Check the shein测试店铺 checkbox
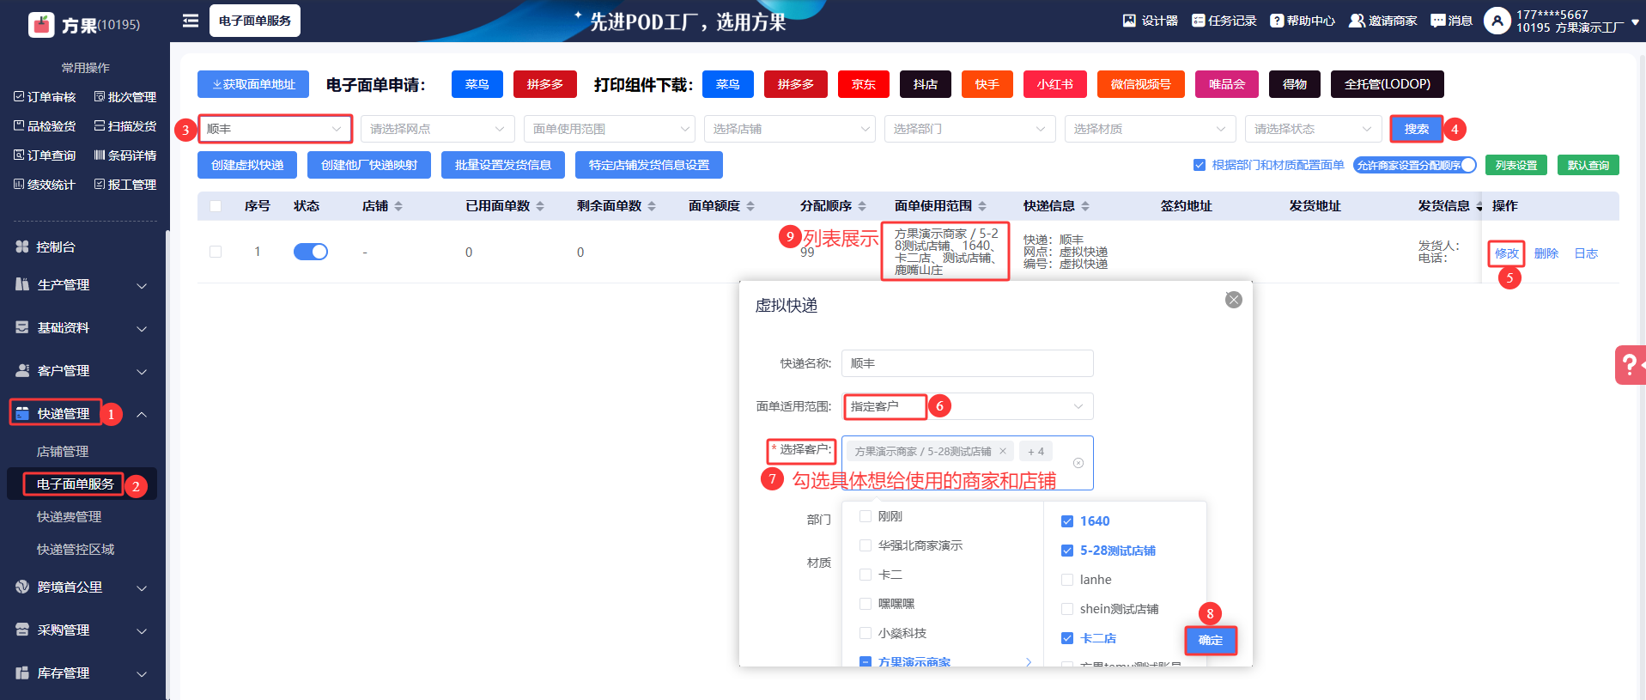1646x700 pixels. tap(1067, 609)
